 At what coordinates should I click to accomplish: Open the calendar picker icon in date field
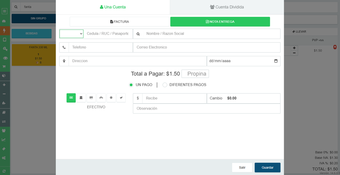click(x=276, y=61)
